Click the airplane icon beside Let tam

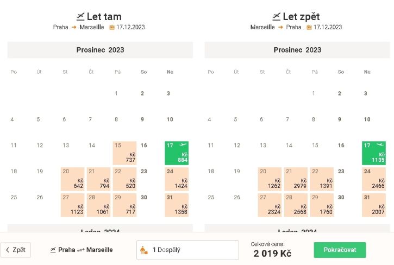tap(80, 17)
